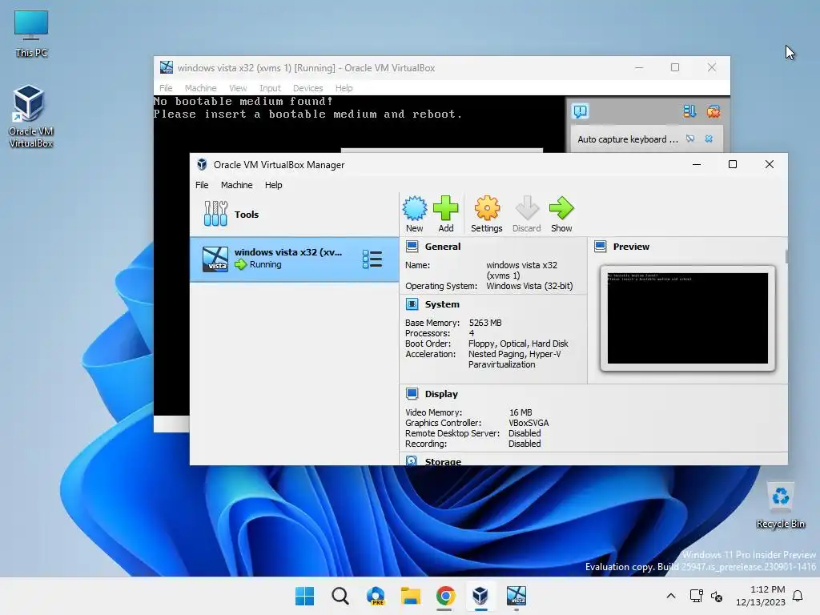
Task: Click the General section icon
Action: click(x=412, y=247)
